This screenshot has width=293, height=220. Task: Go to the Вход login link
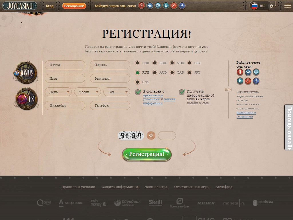[x=50, y=6]
